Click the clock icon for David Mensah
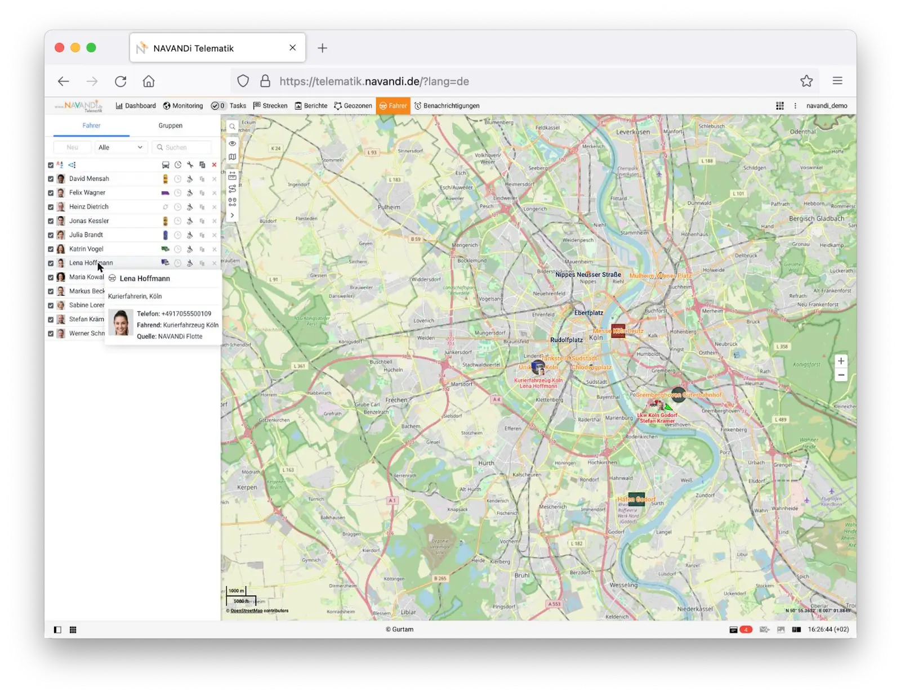Viewport: 901px width, 697px height. 177,179
